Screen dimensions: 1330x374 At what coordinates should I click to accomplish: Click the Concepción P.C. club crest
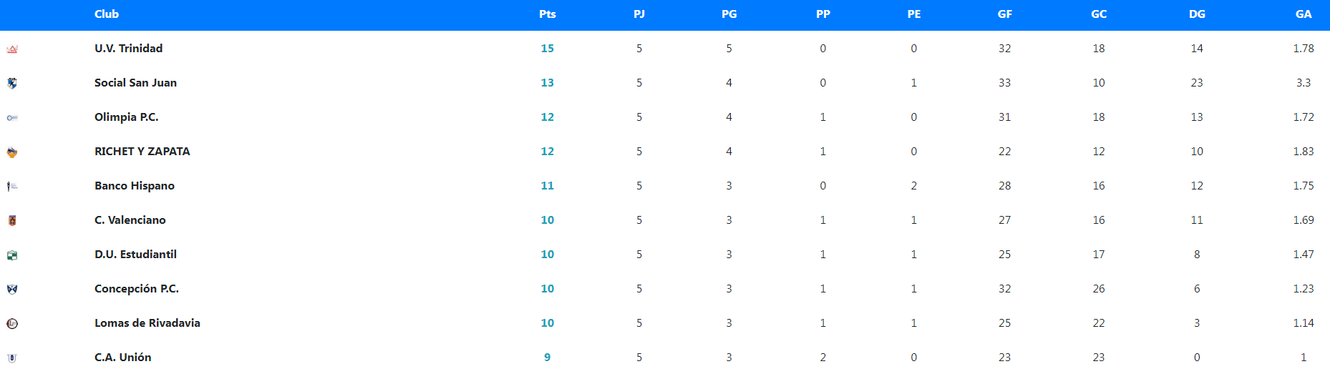tap(12, 289)
